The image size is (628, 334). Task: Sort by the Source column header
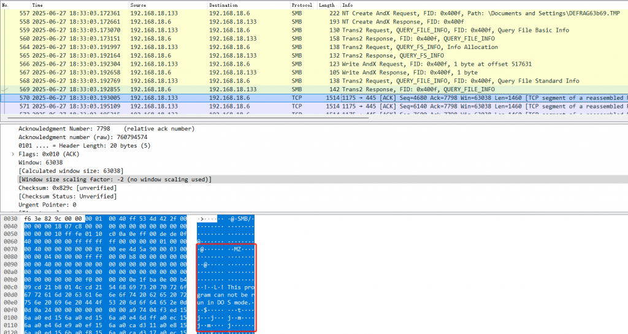138,5
